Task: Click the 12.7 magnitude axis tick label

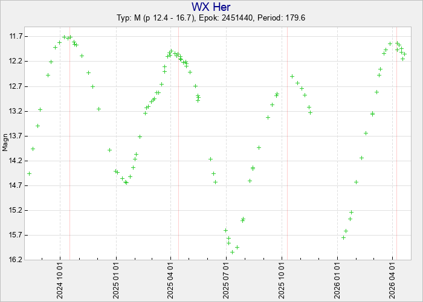Action: tap(15, 86)
